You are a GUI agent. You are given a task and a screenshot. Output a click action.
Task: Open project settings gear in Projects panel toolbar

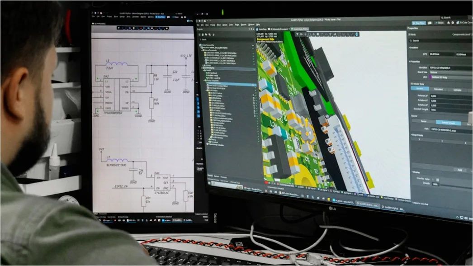click(x=213, y=35)
